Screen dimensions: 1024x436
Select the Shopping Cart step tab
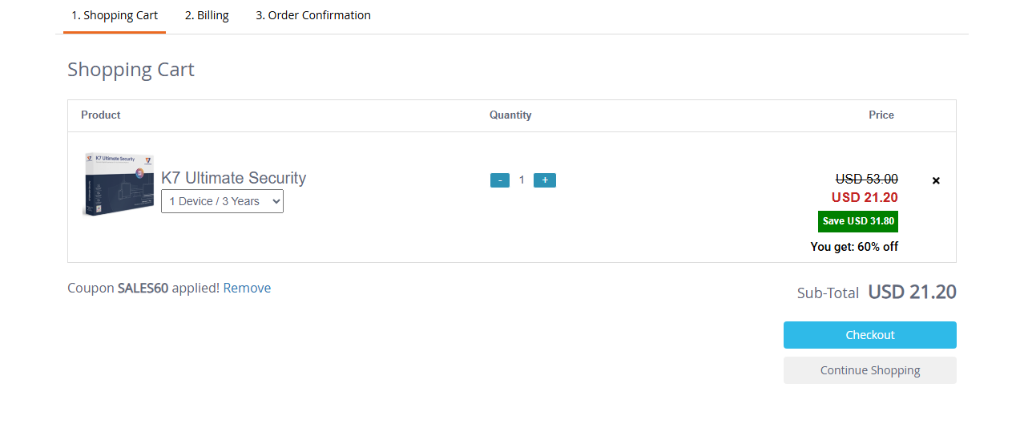[x=115, y=15]
